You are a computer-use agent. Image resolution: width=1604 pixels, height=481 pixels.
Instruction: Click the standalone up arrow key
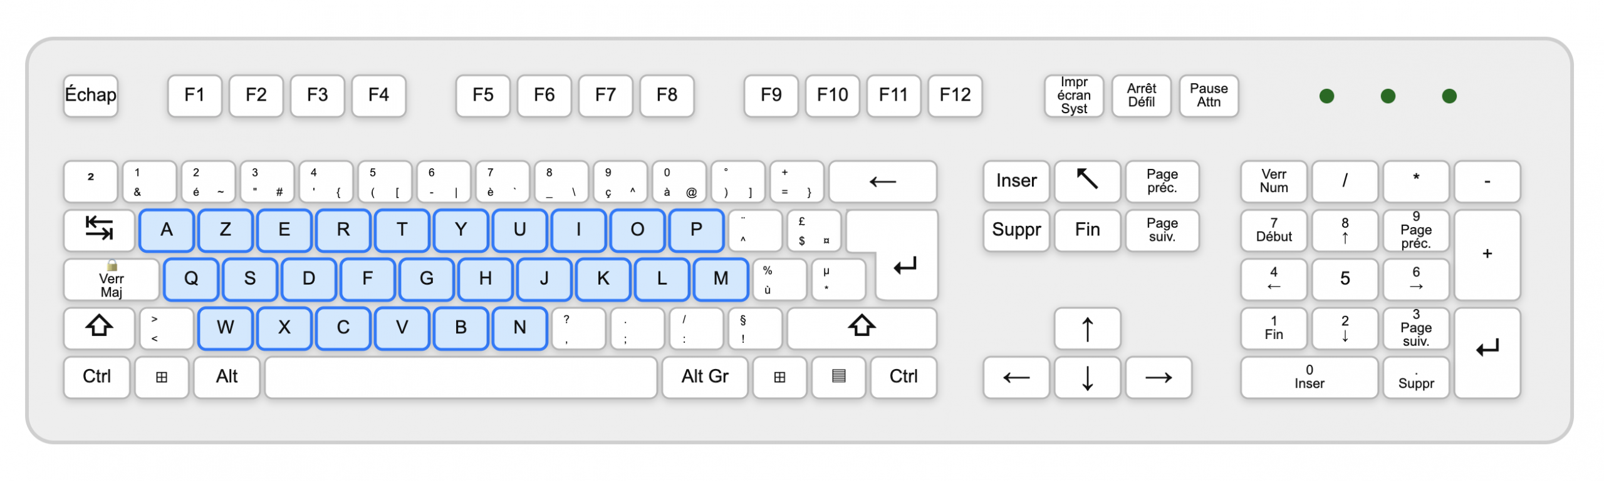(x=1087, y=328)
